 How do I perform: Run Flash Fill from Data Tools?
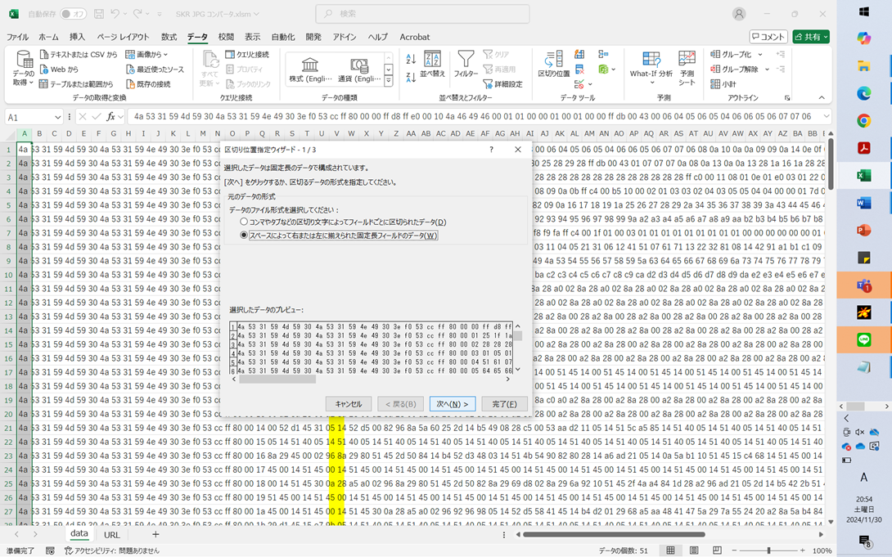click(579, 55)
